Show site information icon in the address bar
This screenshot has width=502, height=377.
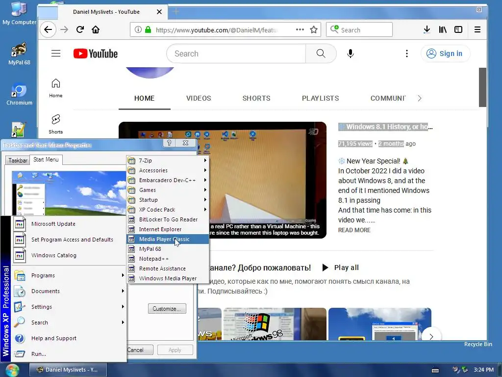138,29
